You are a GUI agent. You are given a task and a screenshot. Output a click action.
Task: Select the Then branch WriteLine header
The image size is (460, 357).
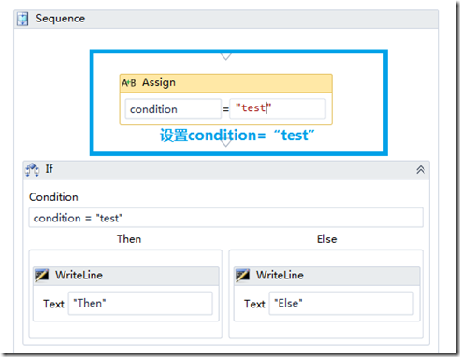(126, 276)
